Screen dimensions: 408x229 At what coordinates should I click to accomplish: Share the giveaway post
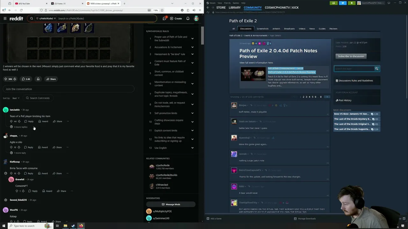coord(51,79)
